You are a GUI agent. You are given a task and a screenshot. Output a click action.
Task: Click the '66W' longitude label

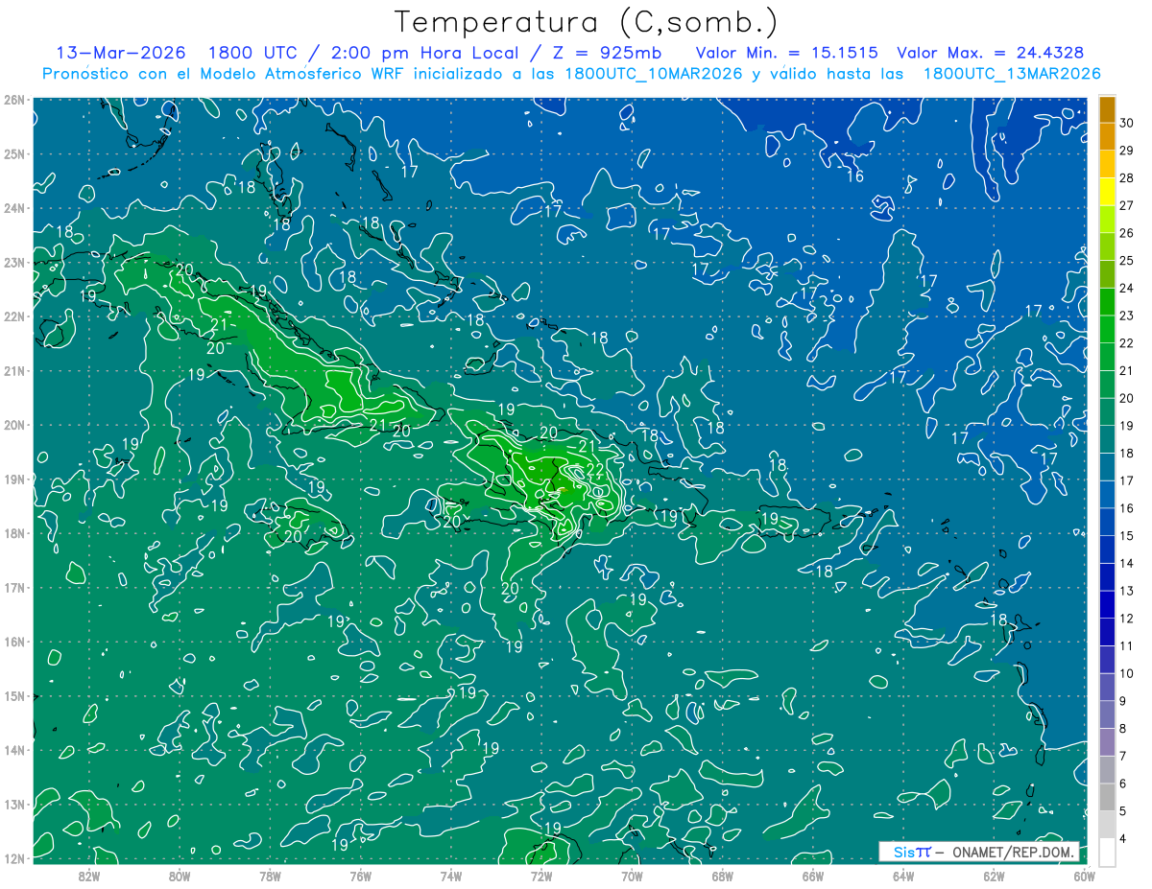click(812, 876)
